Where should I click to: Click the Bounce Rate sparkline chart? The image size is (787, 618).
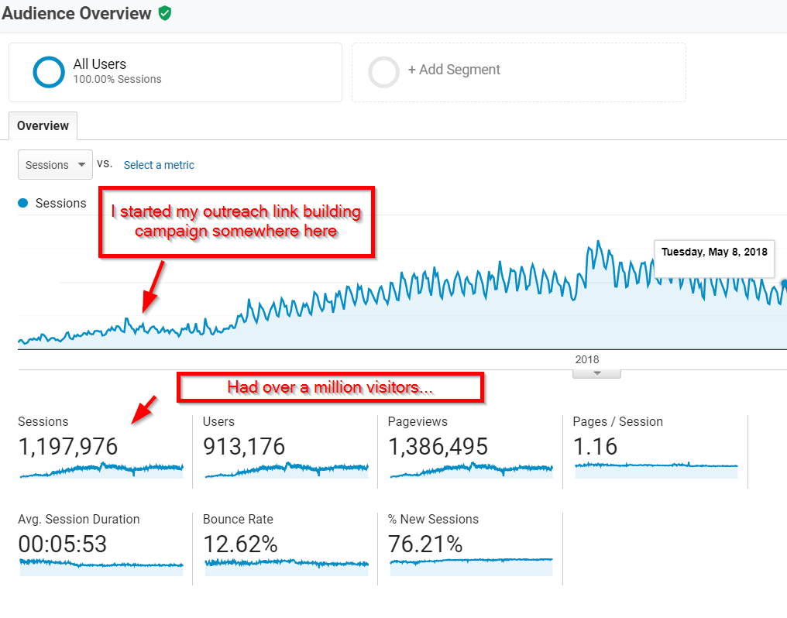click(286, 564)
